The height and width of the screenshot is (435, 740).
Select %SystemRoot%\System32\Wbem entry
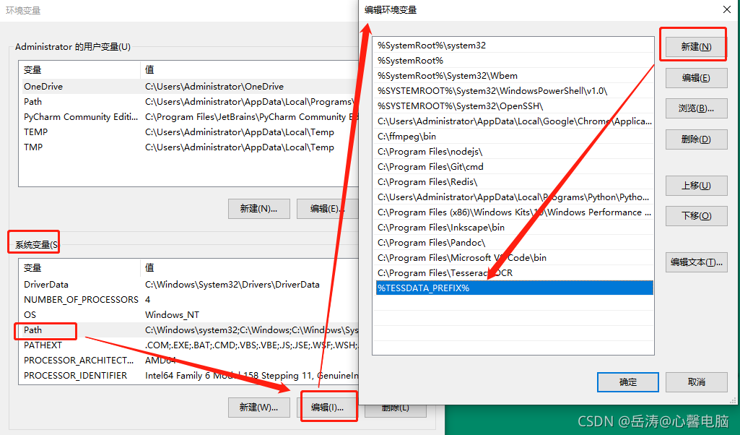[515, 76]
